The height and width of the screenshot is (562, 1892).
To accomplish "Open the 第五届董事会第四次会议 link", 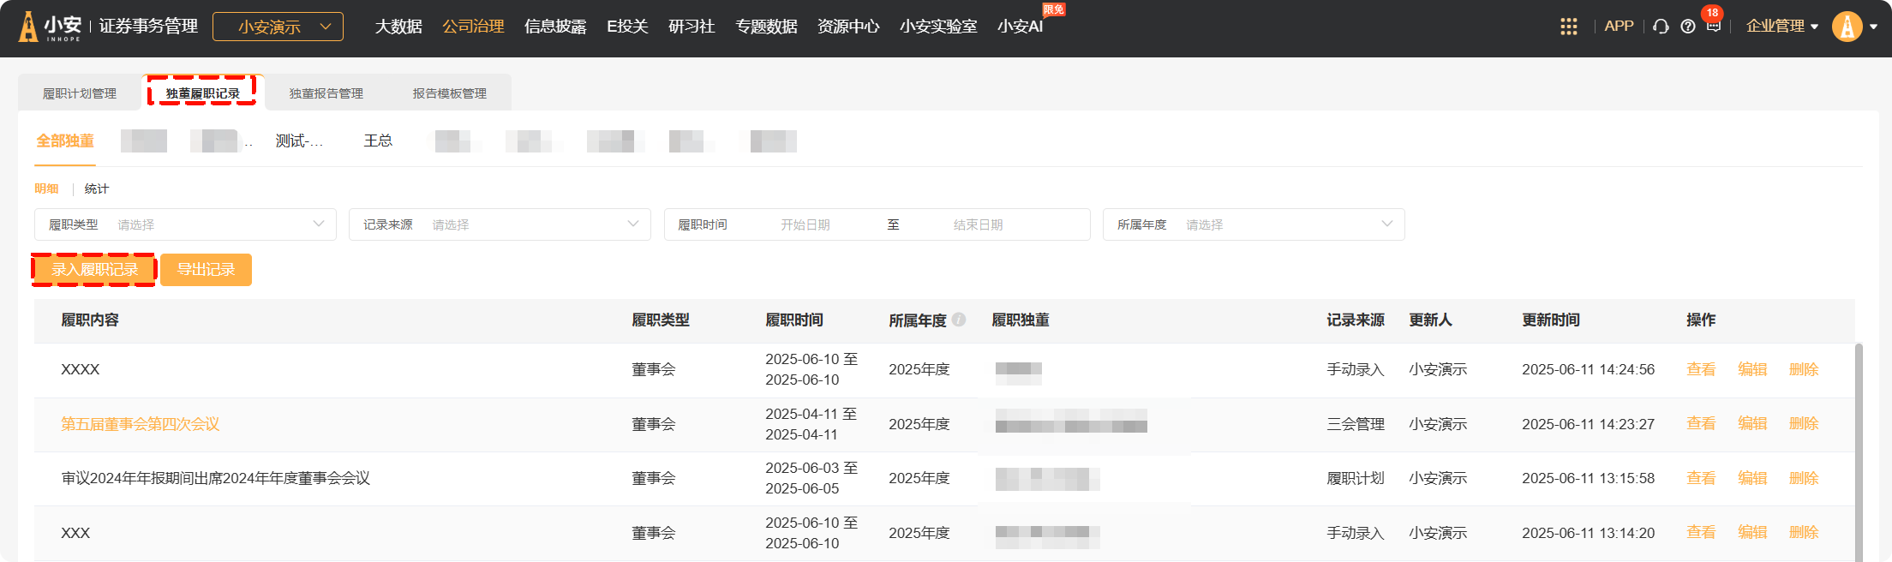I will 141,424.
